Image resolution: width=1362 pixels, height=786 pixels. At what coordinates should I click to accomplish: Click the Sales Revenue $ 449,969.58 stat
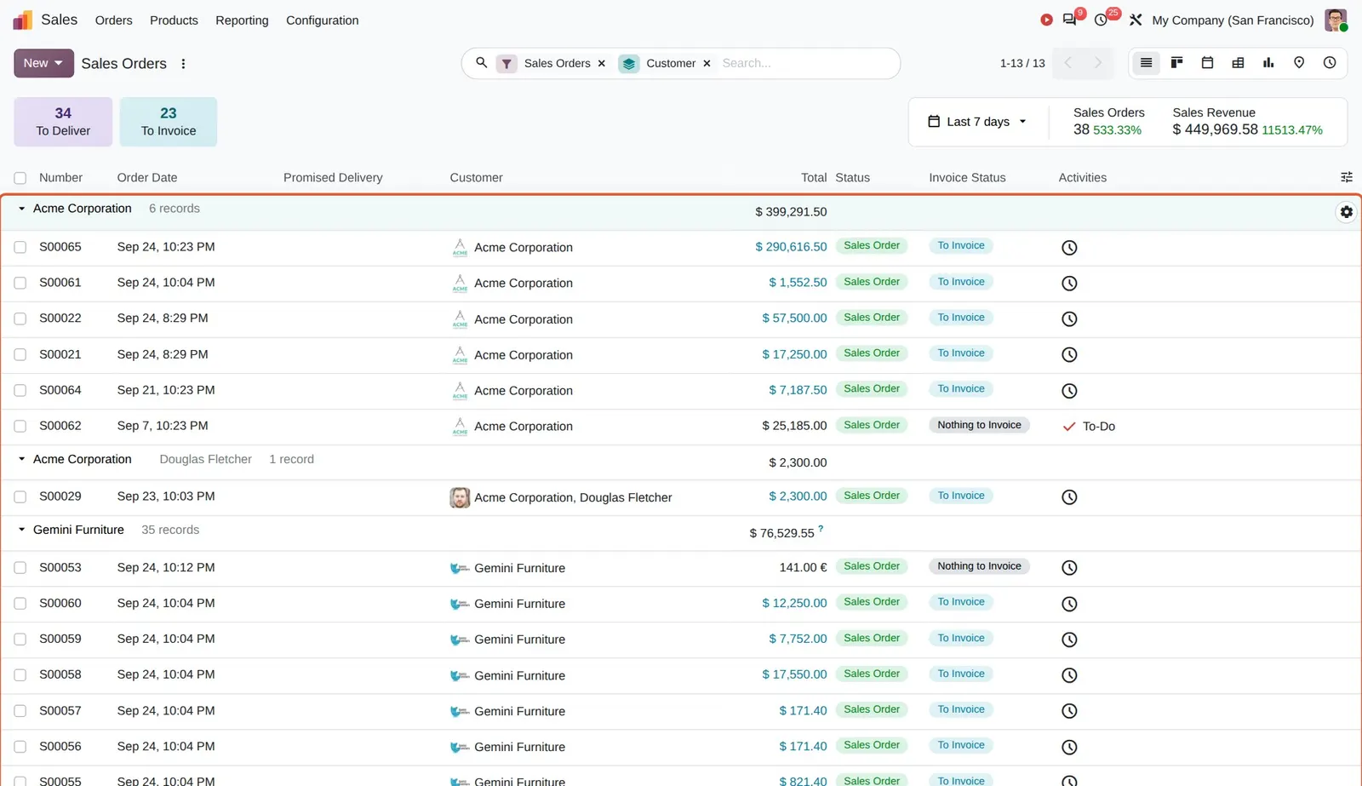[1247, 122]
